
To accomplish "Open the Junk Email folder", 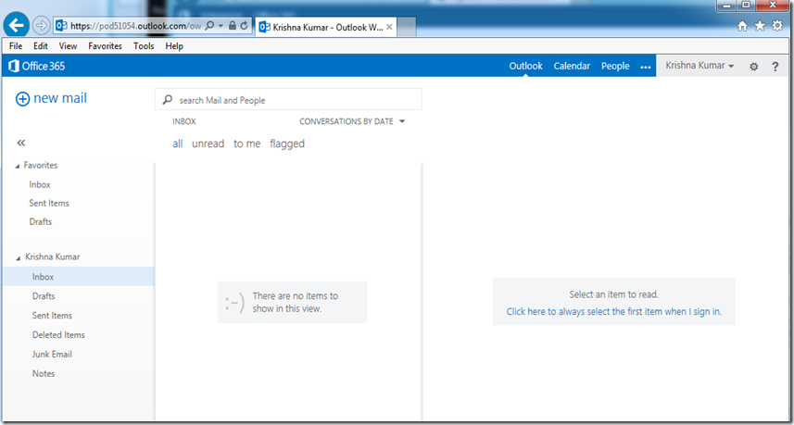I will pos(52,354).
